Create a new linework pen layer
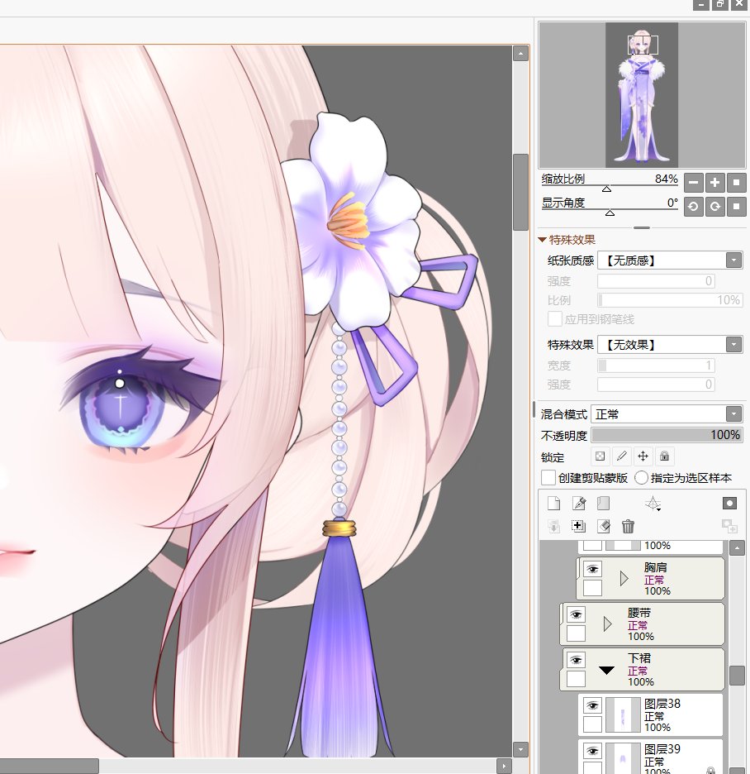Screen dimensions: 750x774 click(x=579, y=503)
